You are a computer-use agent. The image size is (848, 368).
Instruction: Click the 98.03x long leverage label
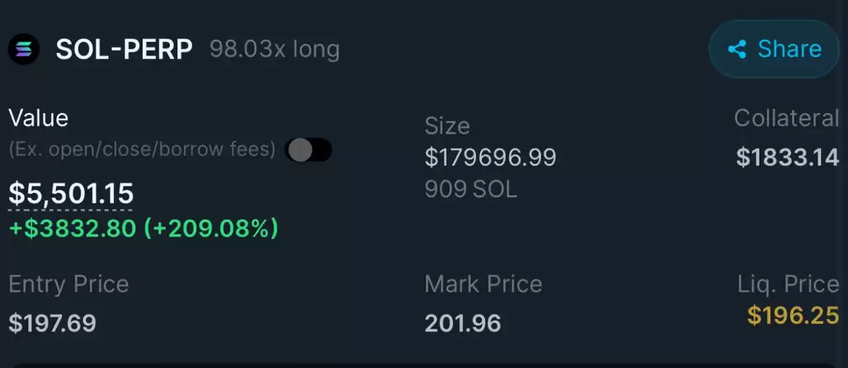274,49
